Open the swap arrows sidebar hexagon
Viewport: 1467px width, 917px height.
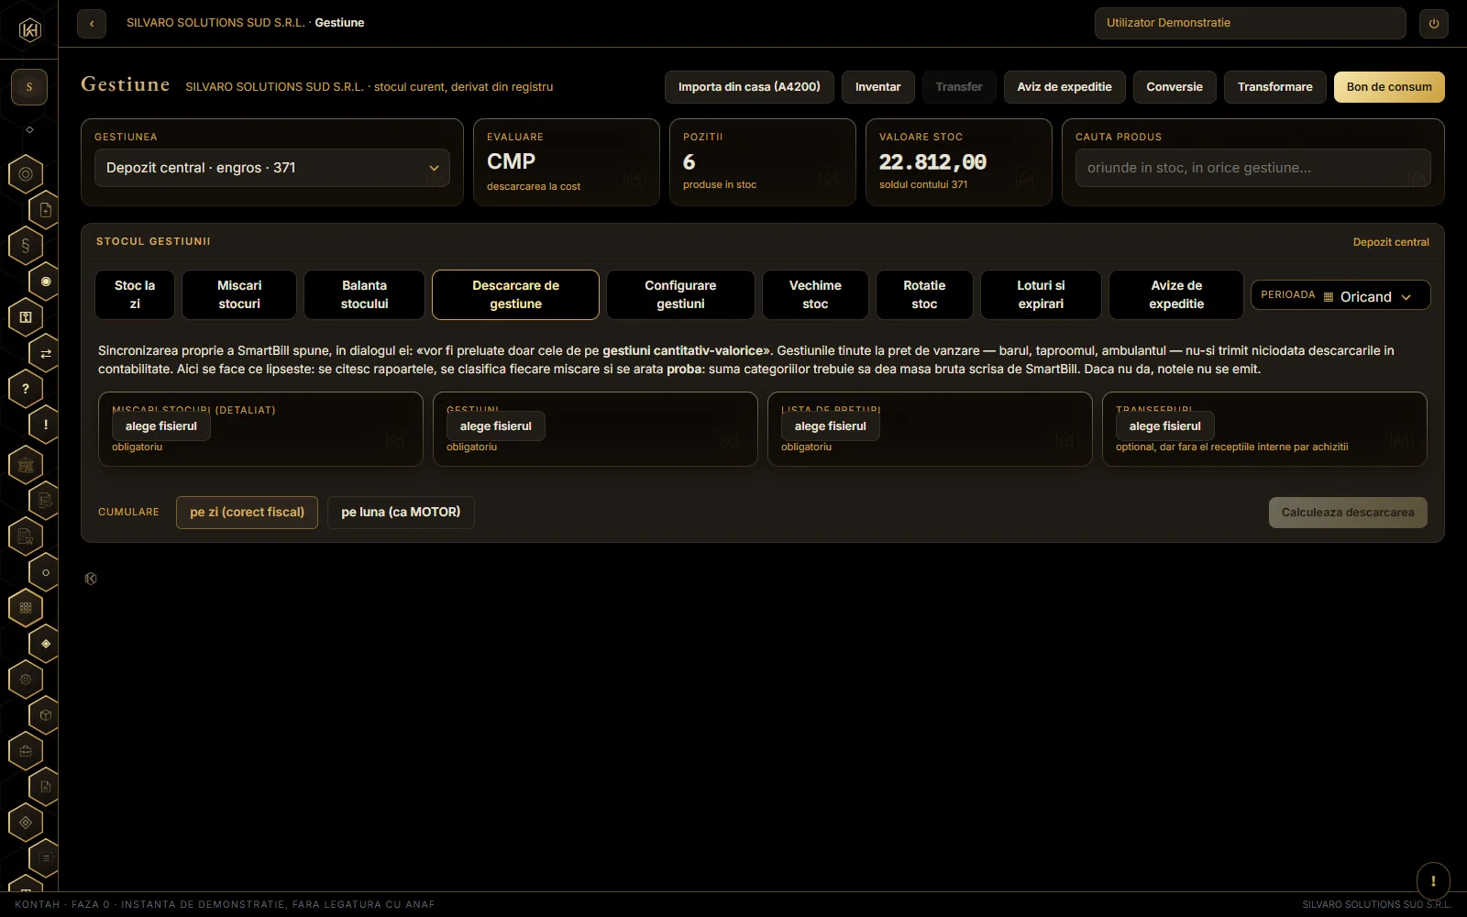45,353
